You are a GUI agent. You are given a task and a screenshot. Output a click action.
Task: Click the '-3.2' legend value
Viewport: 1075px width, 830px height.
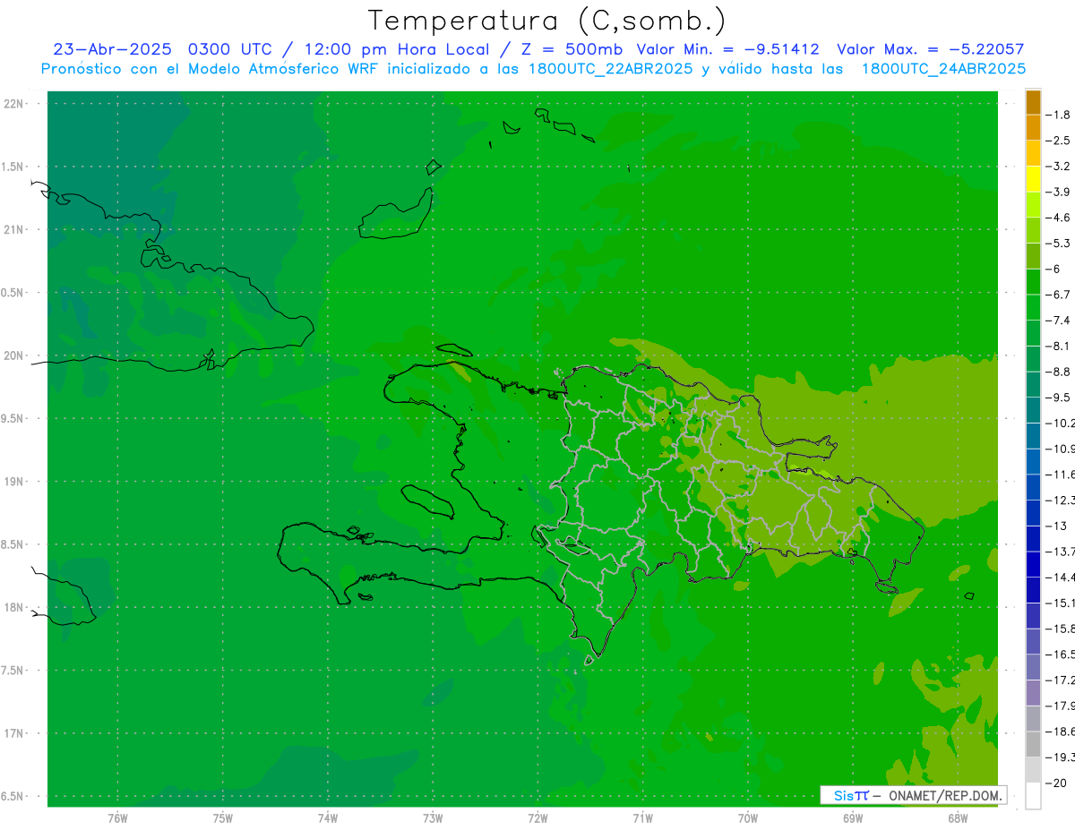pos(1058,167)
